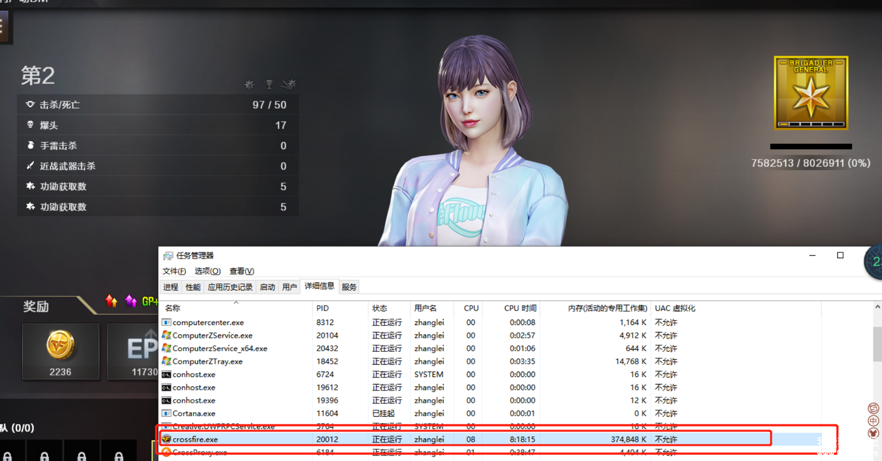Click the crossfire.exe process icon
Viewport: 882px width, 461px height.
tap(166, 439)
